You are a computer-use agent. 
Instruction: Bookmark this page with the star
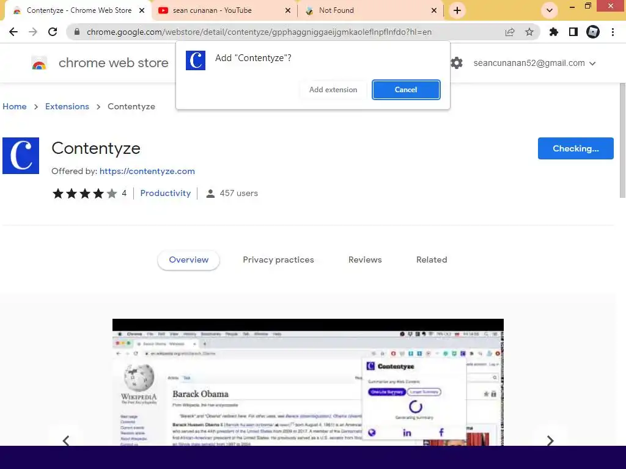pos(529,32)
